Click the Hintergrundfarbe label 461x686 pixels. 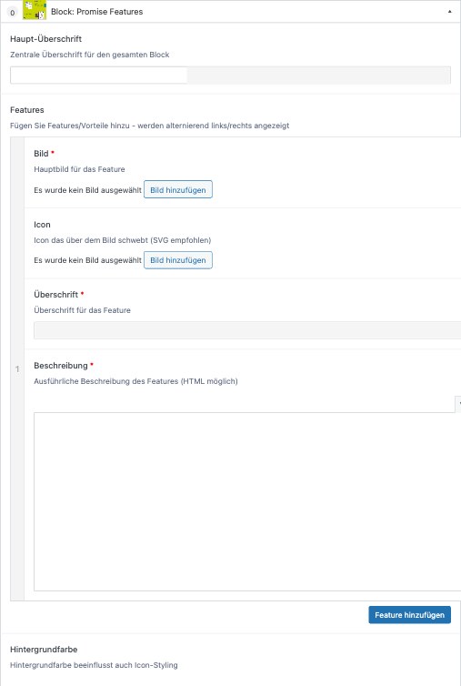point(44,650)
